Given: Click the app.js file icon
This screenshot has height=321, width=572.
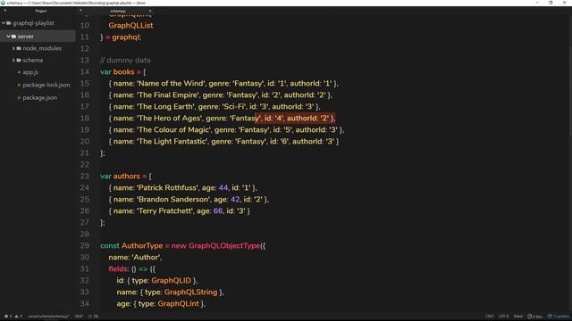Looking at the screenshot, I should point(19,72).
